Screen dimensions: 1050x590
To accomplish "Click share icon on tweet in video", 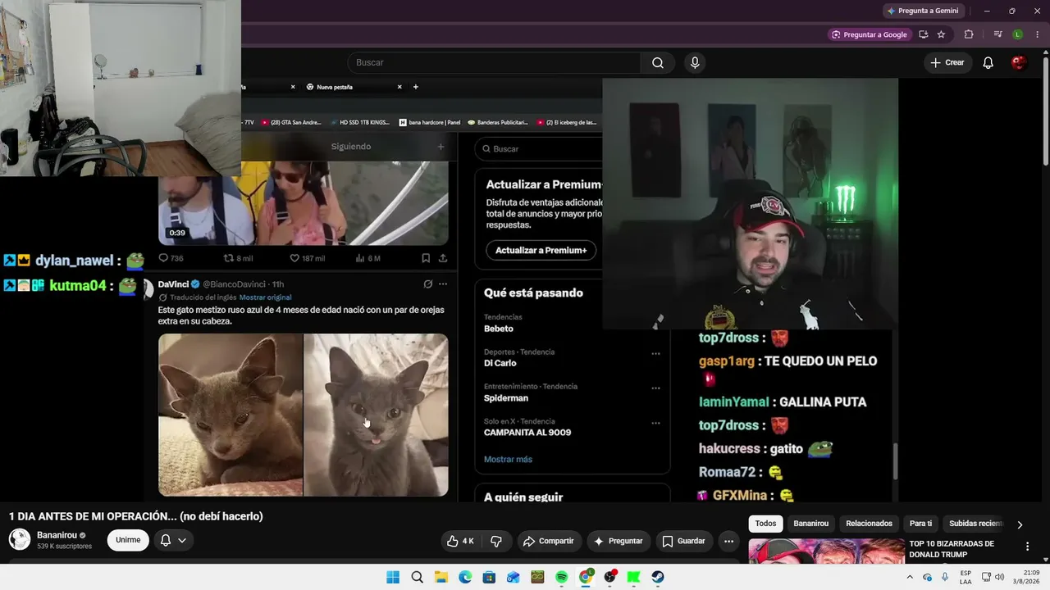I will click(x=443, y=258).
